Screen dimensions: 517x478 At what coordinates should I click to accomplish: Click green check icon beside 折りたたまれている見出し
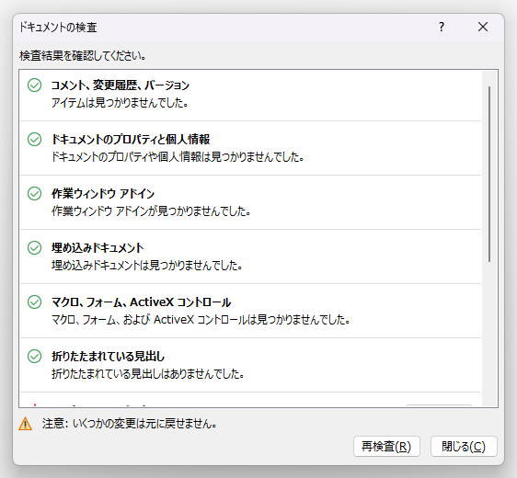pyautogui.click(x=34, y=356)
